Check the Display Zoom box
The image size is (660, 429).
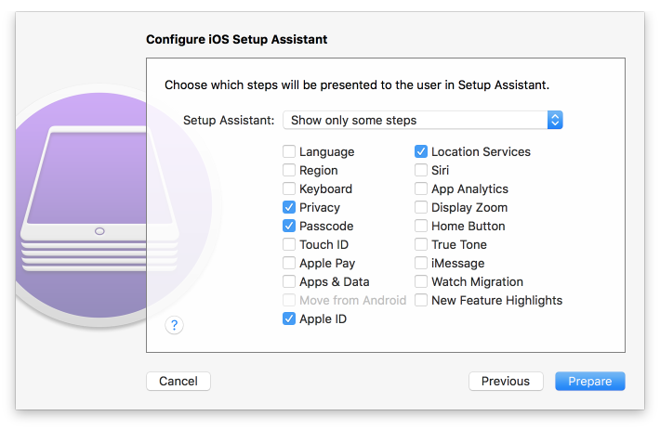tap(421, 207)
